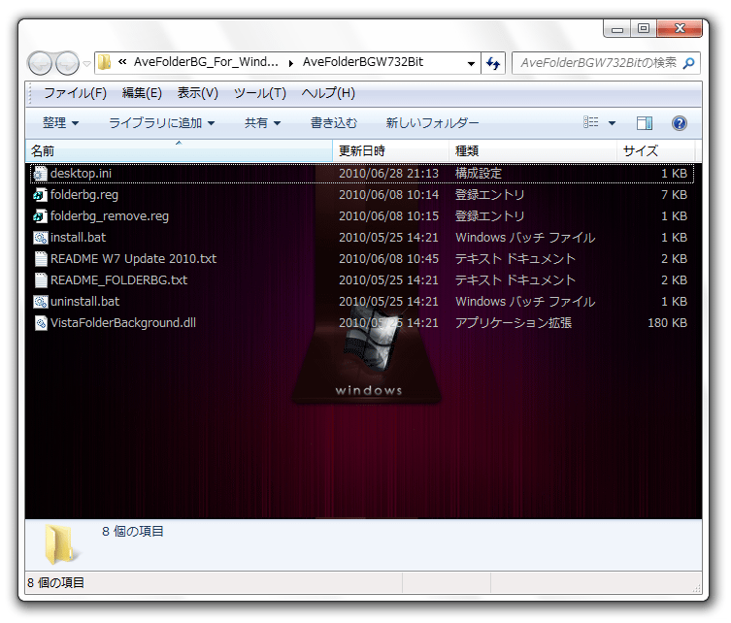Image resolution: width=731 pixels, height=623 pixels.
Task: Sort by the 種類 column header
Action: point(533,151)
